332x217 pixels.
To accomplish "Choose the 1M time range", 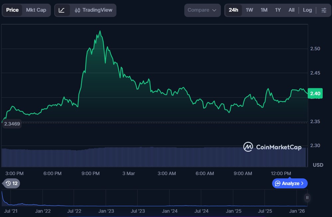I will [264, 10].
